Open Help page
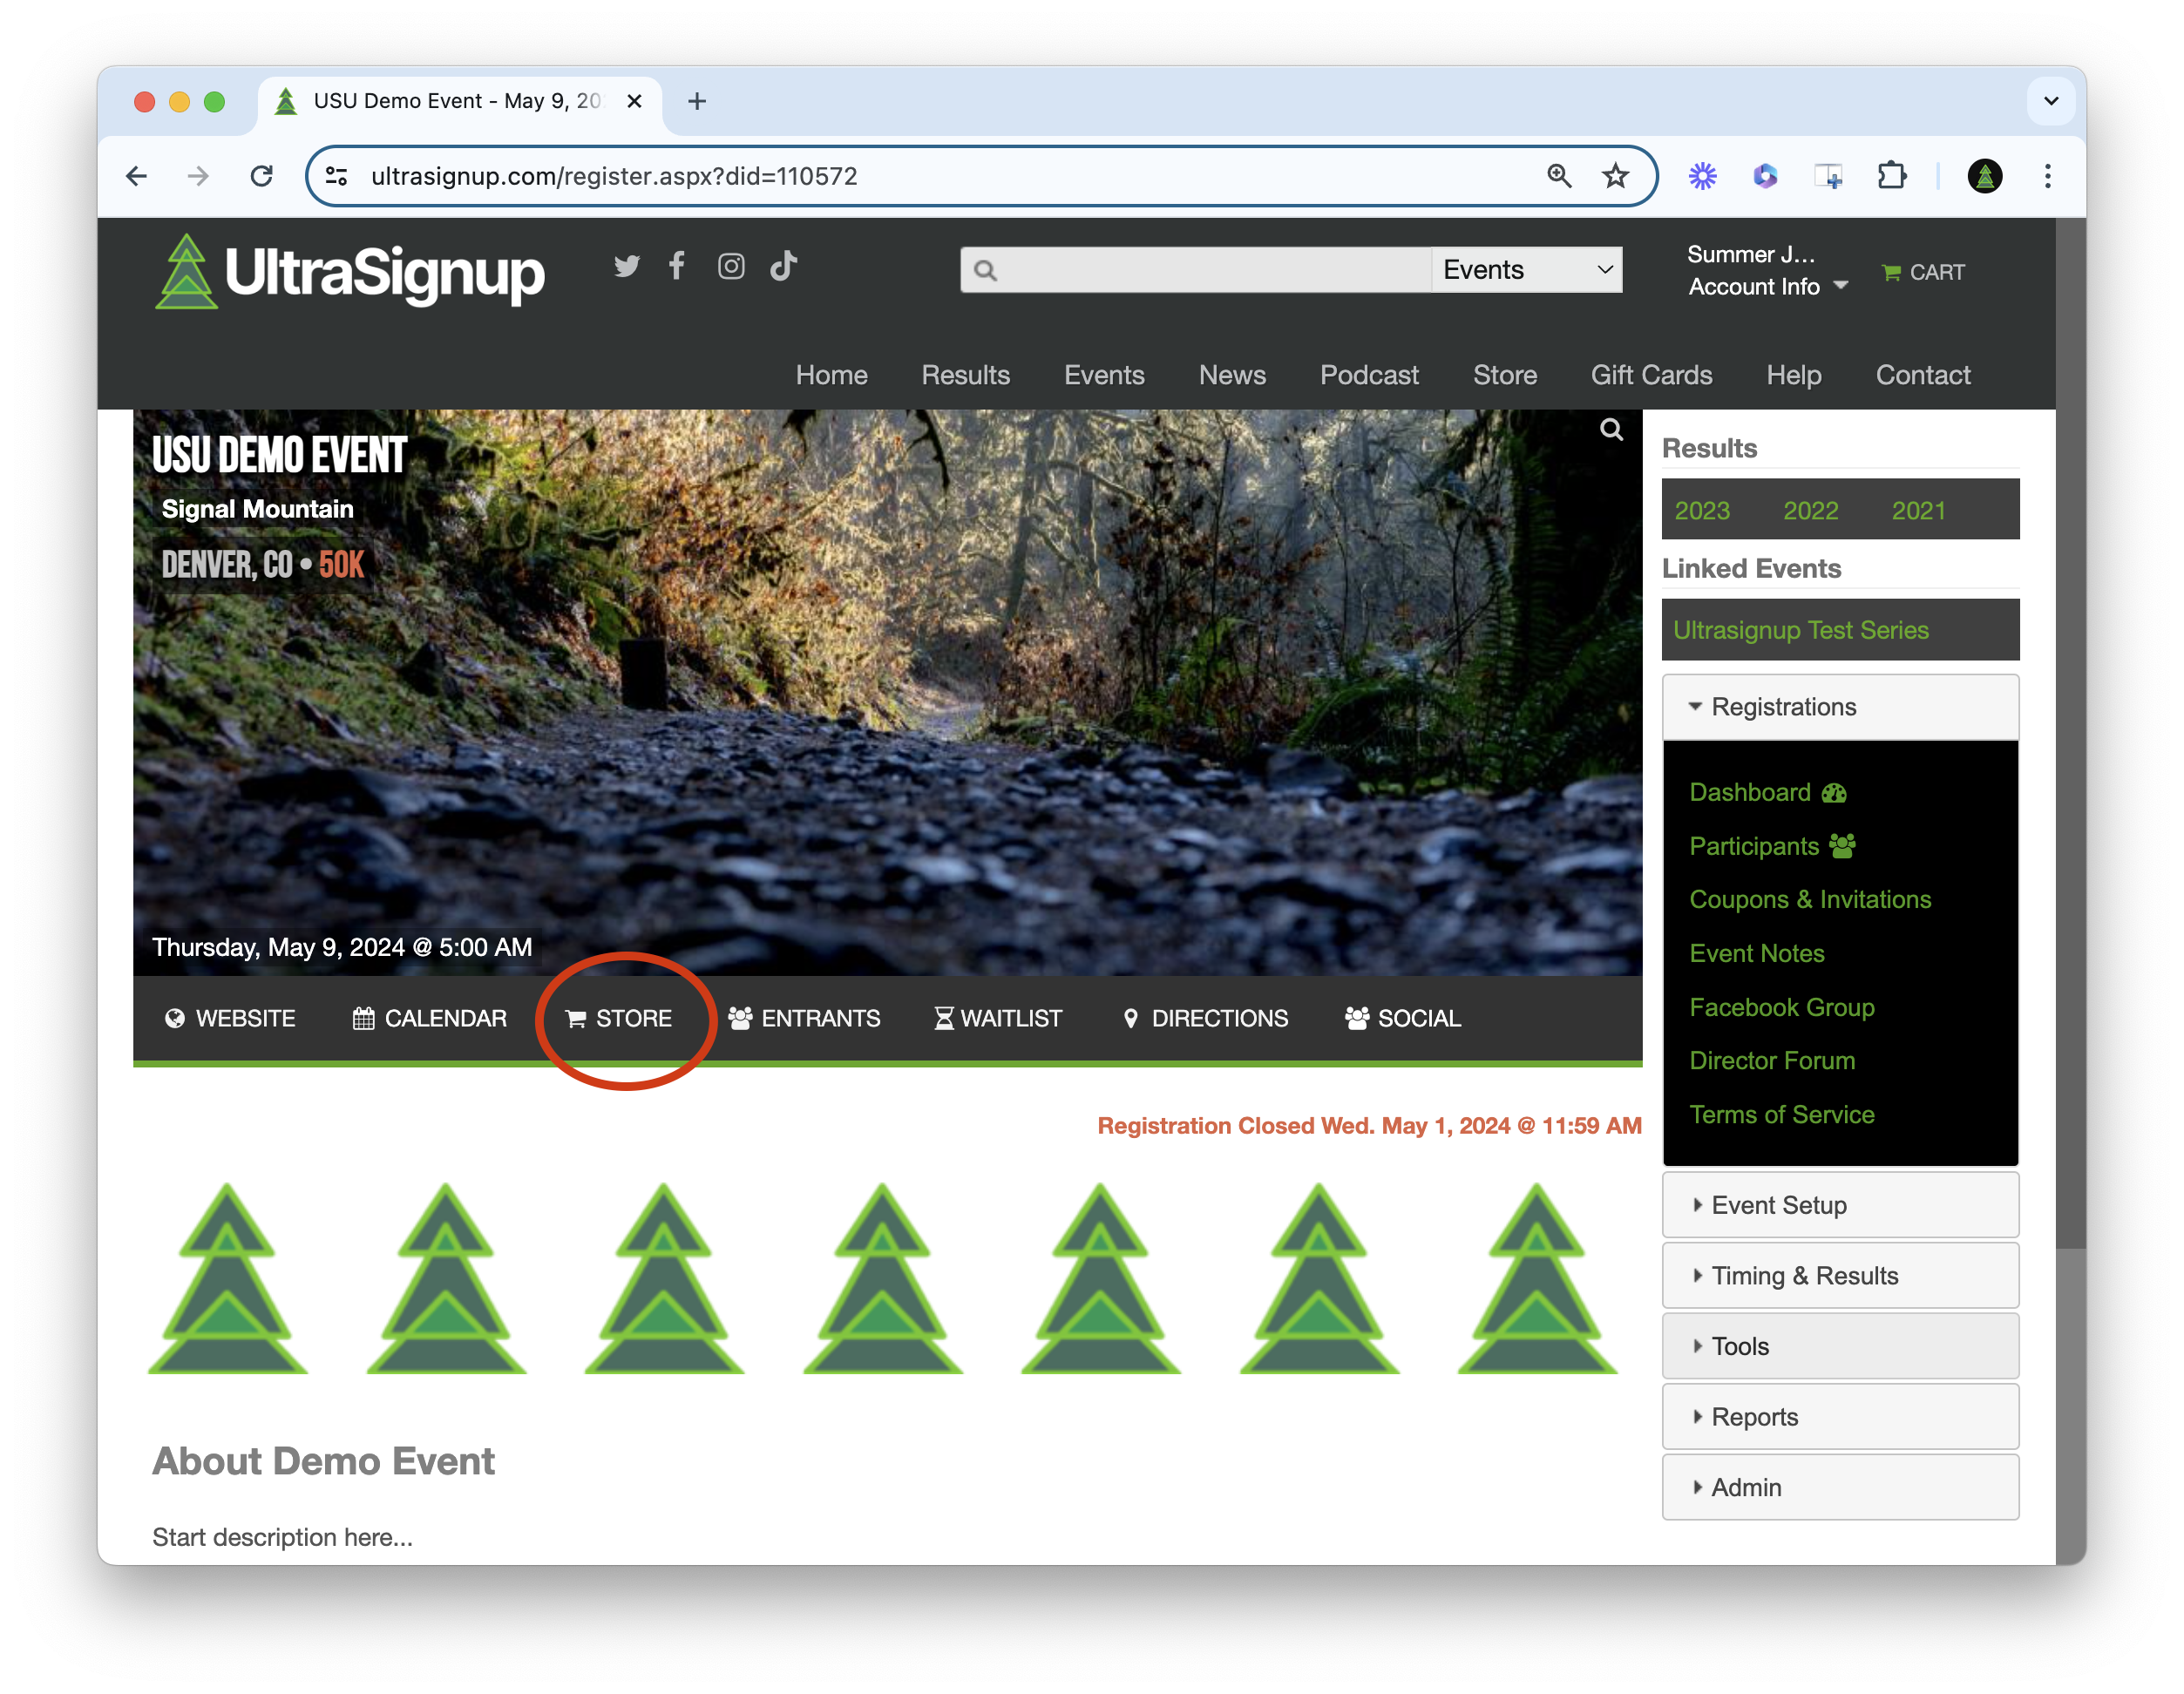The image size is (2184, 1694). point(1793,375)
